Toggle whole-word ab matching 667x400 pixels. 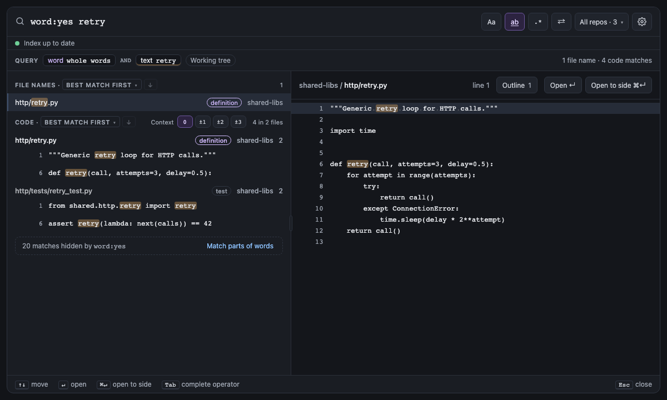tap(515, 22)
